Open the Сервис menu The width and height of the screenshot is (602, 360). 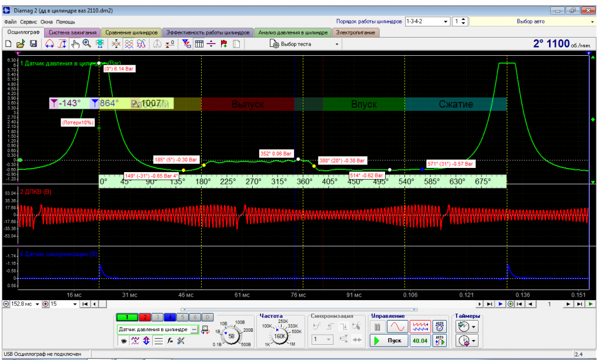28,22
